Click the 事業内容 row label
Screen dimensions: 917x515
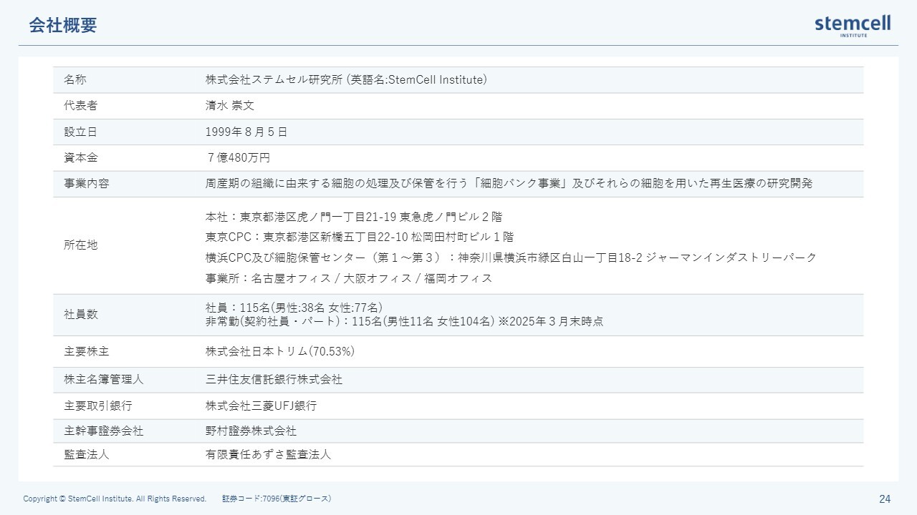click(x=87, y=184)
